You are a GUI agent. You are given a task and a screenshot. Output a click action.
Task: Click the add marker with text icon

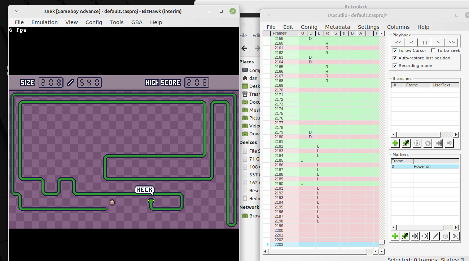406,236
